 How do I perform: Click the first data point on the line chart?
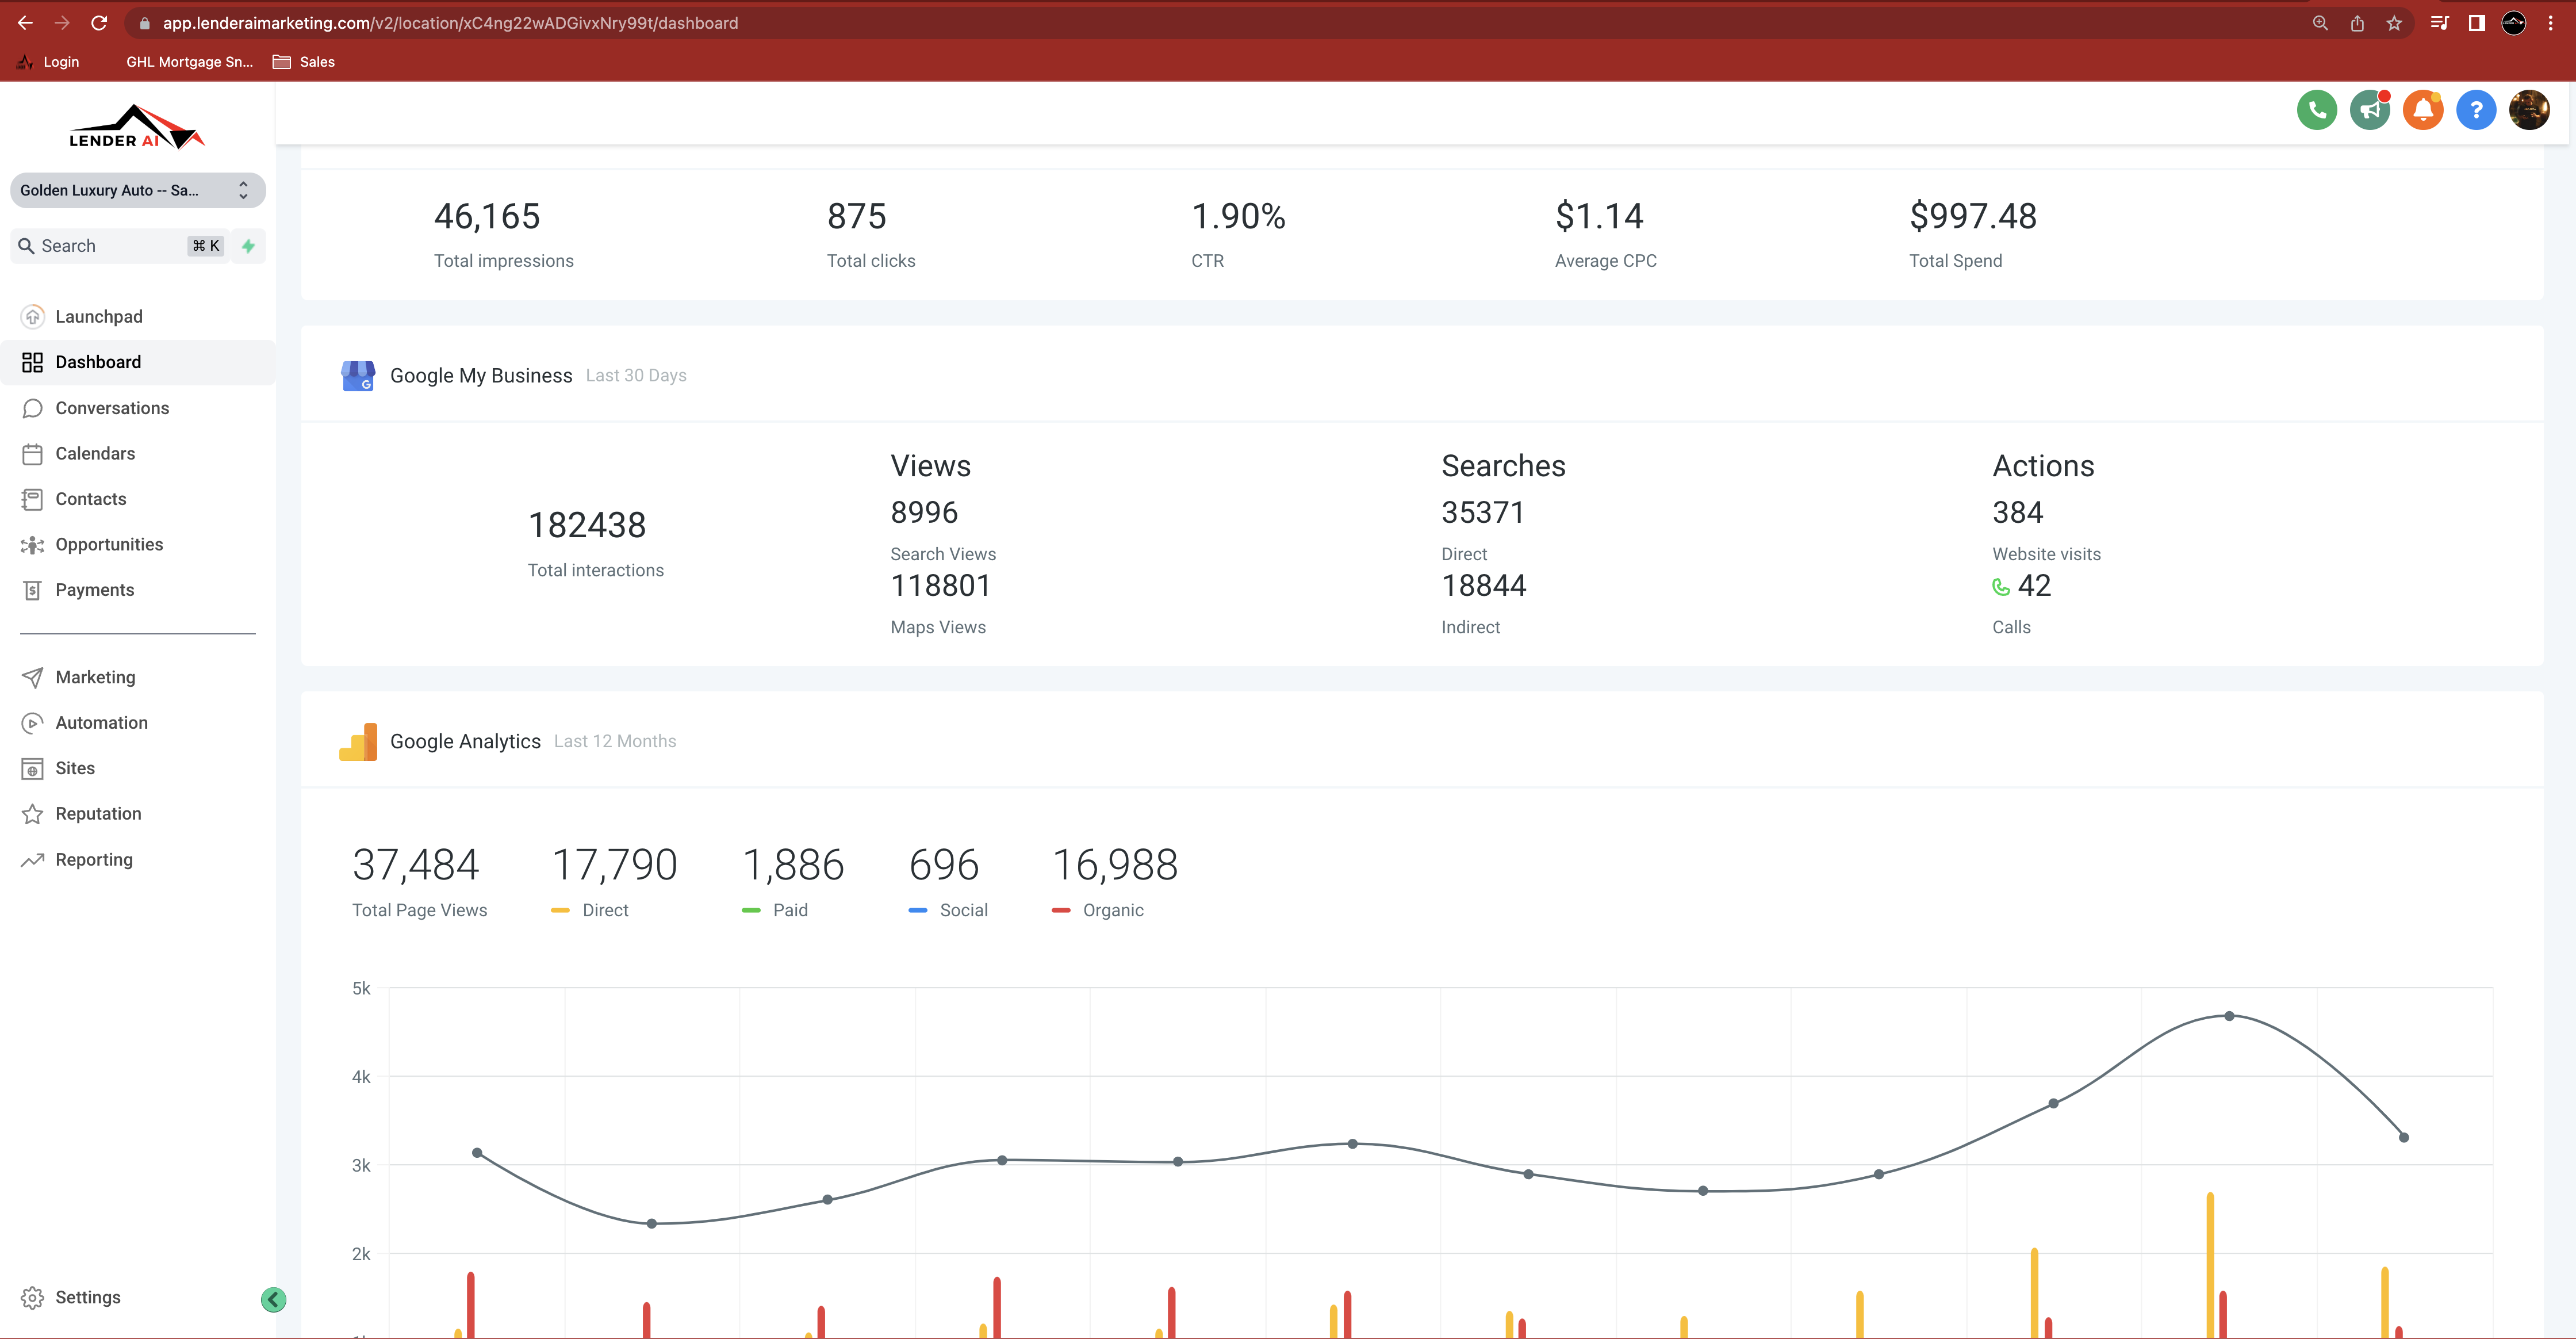pyautogui.click(x=477, y=1153)
